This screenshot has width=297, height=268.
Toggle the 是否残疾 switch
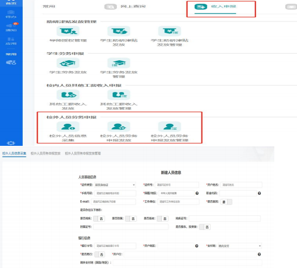[x=99, y=218]
